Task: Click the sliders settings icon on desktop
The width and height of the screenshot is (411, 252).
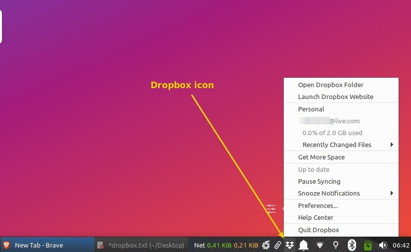Action: tap(271, 209)
